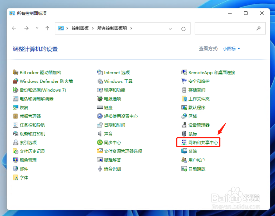275x216 pixels.
Task: Open the 查看方式 小图标 dropdown
Action: (x=231, y=48)
